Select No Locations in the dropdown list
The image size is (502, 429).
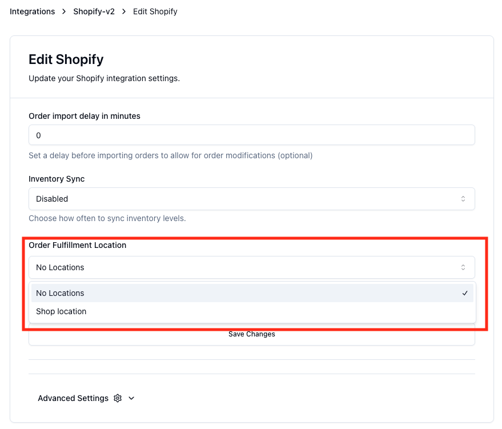59,293
